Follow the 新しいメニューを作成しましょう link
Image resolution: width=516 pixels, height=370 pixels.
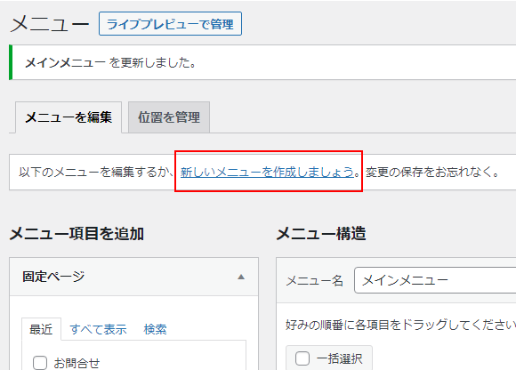(x=267, y=172)
